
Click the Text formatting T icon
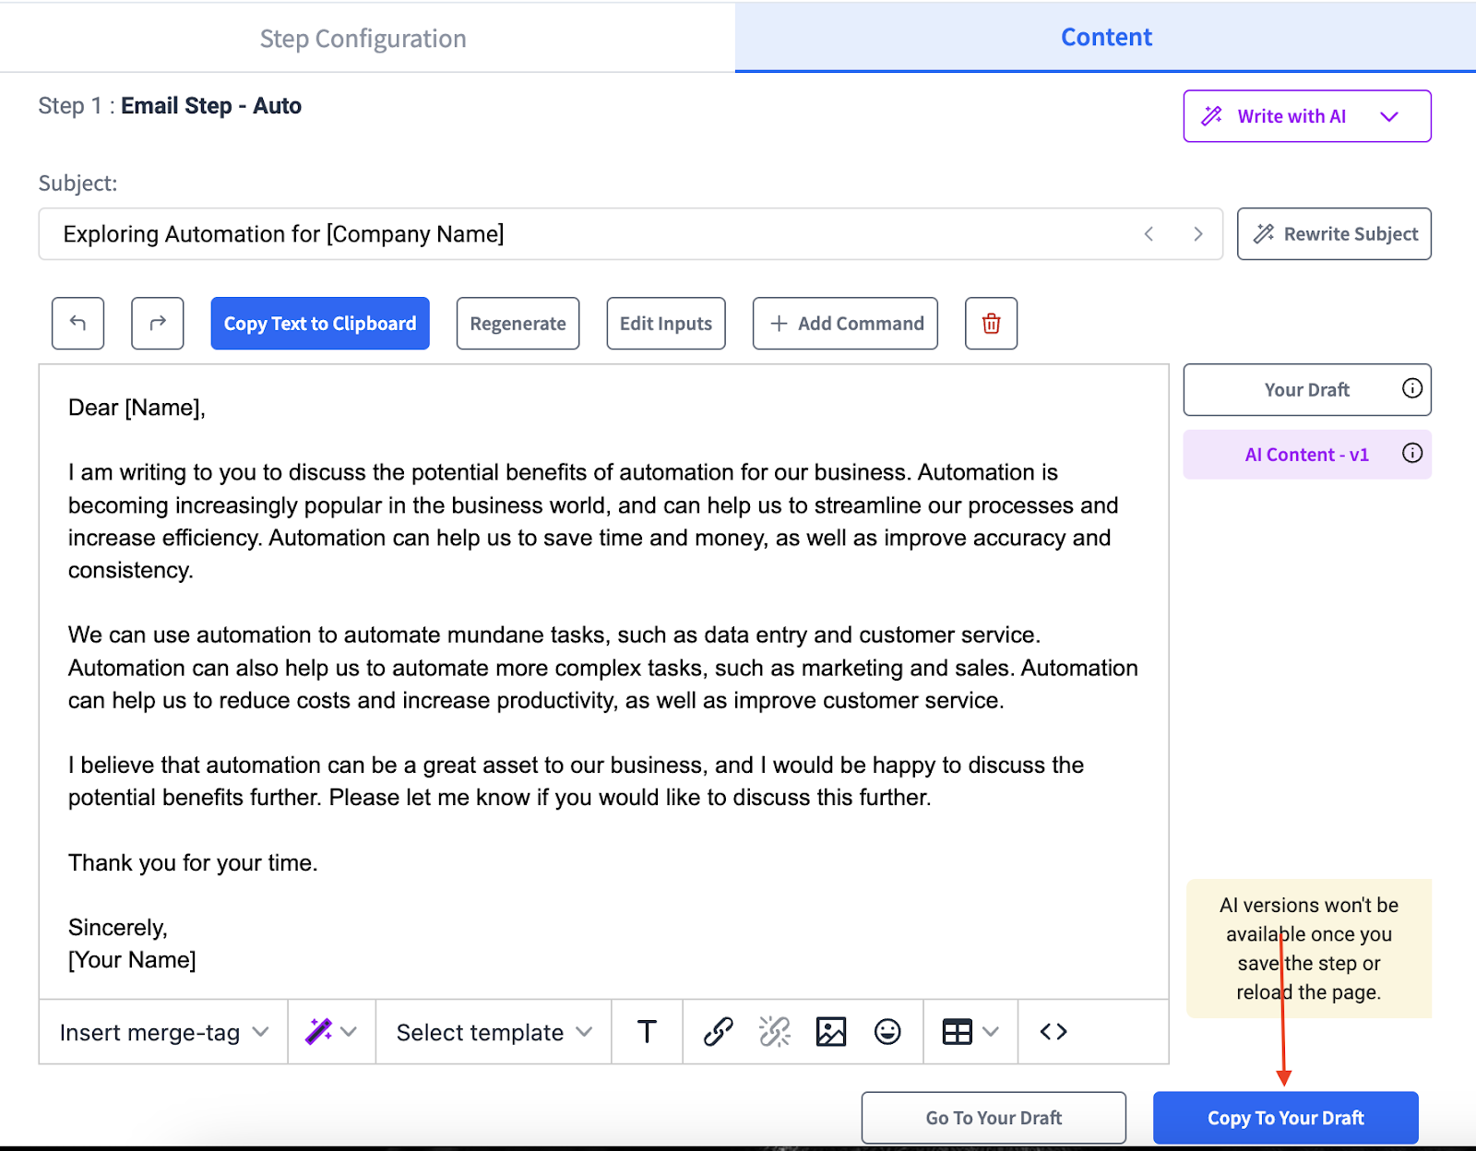coord(648,1032)
